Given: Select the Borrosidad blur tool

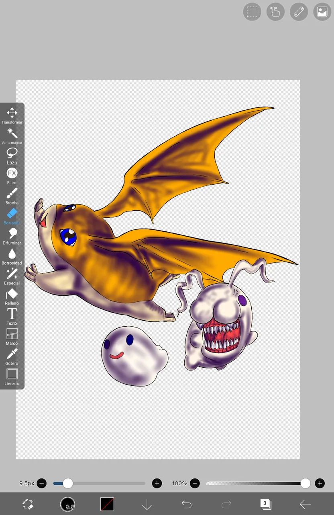Looking at the screenshot, I should (12, 257).
